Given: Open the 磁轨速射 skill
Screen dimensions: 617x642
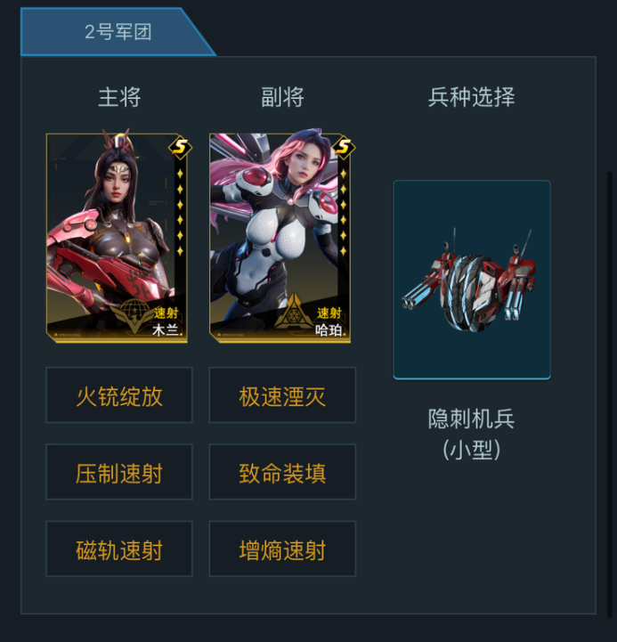Looking at the screenshot, I should click(119, 549).
